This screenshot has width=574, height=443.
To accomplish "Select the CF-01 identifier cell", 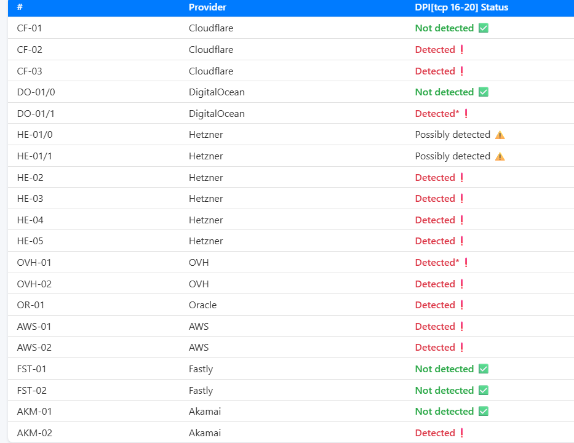I will [x=30, y=28].
